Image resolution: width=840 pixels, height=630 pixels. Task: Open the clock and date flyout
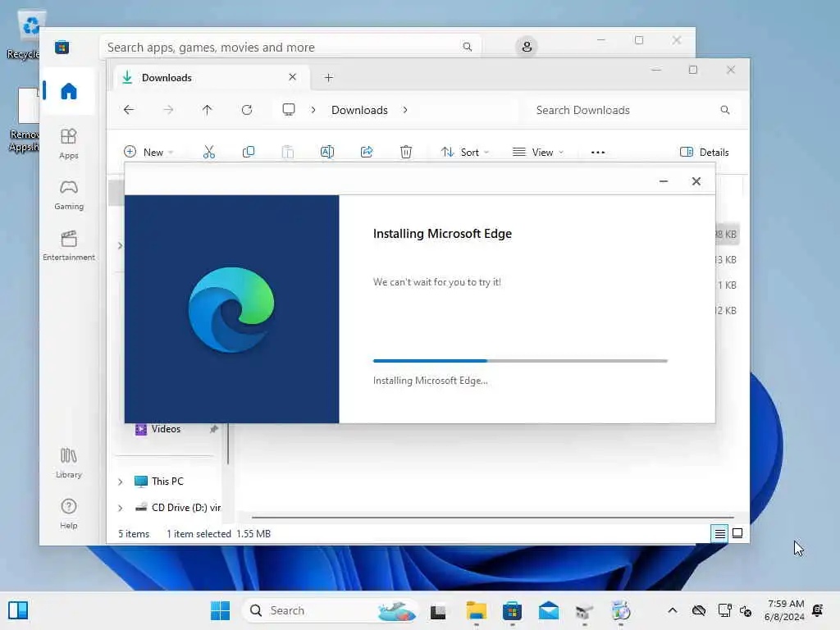coord(785,610)
